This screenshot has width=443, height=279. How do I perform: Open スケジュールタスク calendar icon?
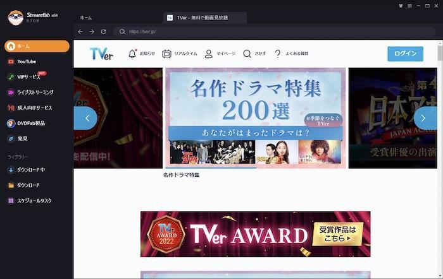[11, 201]
